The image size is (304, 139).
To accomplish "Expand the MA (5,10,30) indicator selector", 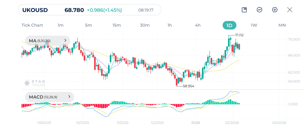I will pos(47,41).
